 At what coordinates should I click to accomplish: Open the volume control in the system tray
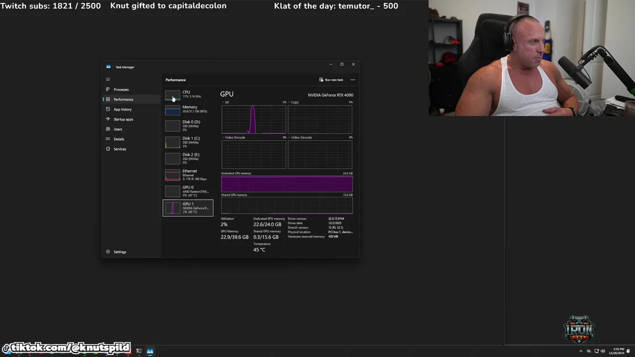603,352
